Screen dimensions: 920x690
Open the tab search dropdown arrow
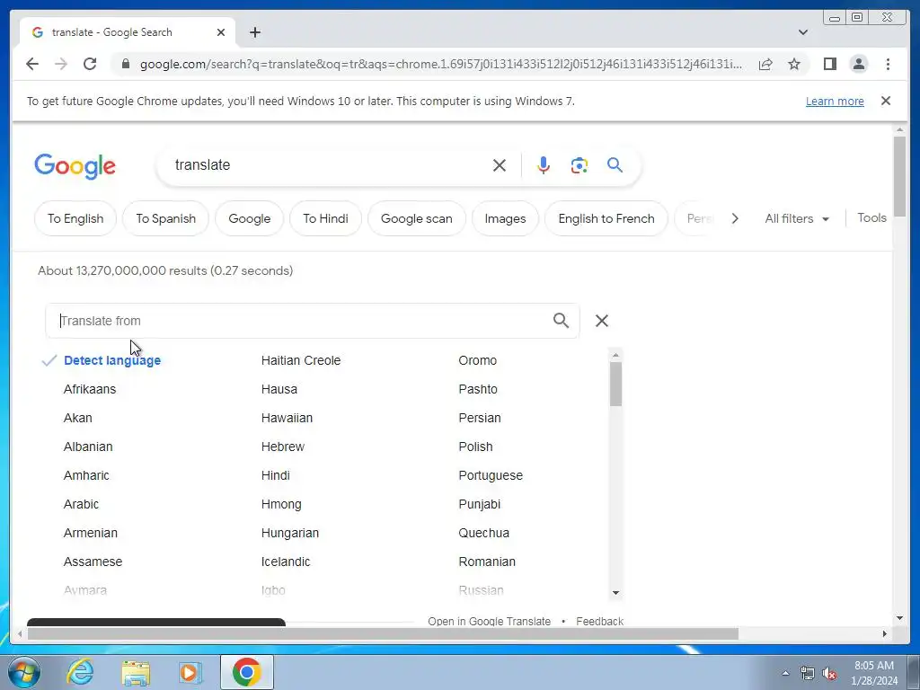pyautogui.click(x=802, y=32)
